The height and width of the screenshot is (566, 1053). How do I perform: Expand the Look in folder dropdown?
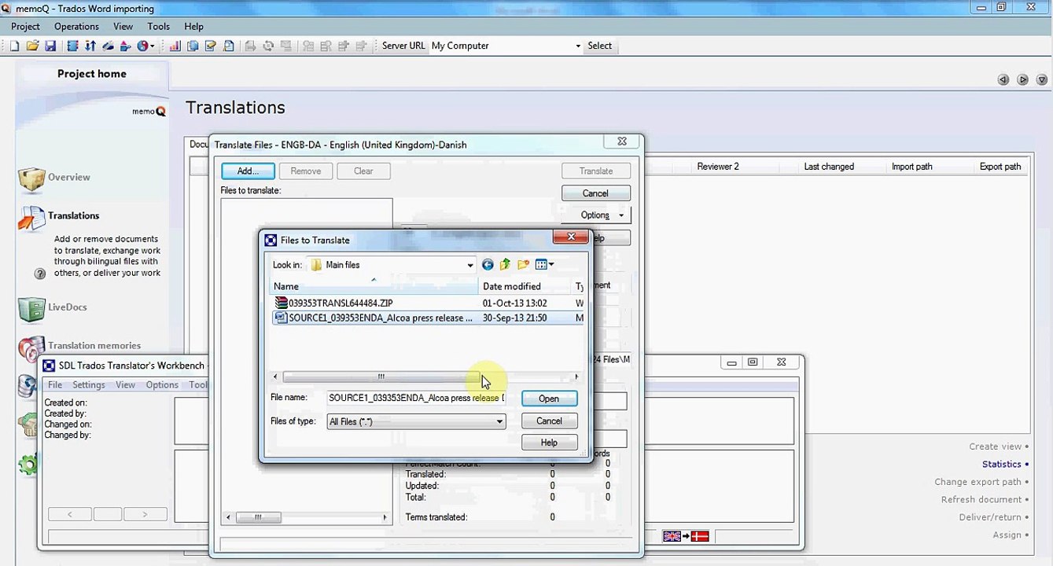[470, 265]
